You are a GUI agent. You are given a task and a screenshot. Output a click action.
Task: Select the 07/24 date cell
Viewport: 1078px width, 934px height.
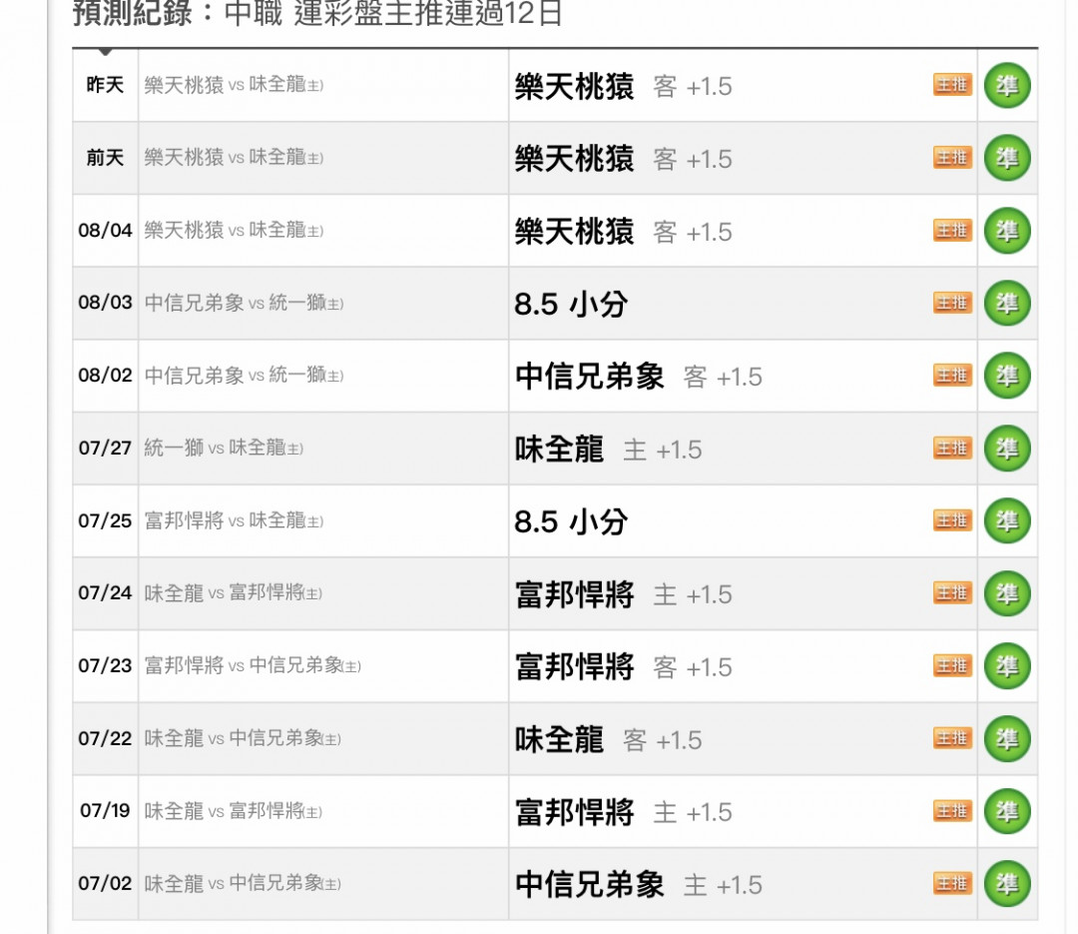(105, 594)
